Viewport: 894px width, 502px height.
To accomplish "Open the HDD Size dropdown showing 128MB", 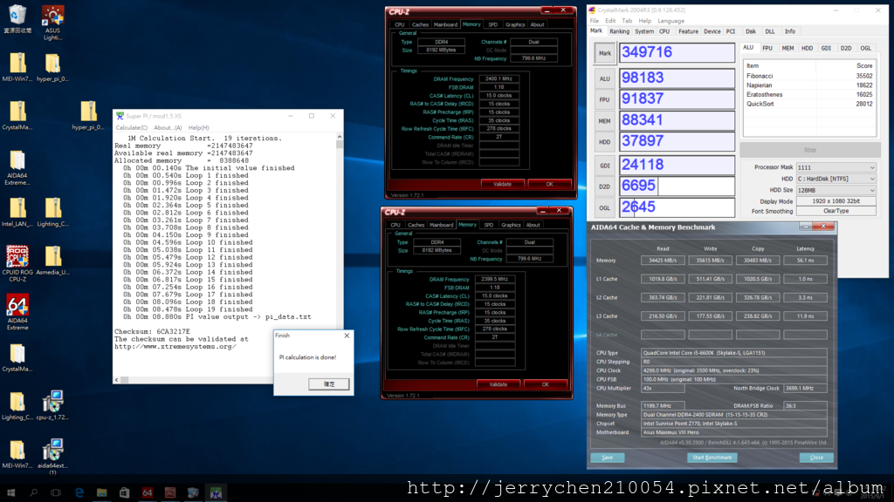I will point(836,190).
